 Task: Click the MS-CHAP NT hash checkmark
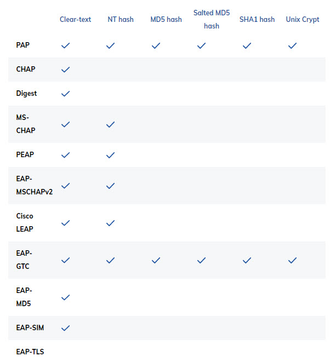(111, 125)
